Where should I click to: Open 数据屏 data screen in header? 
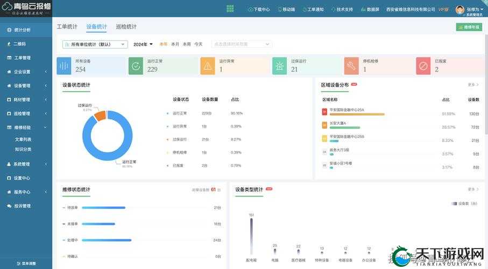point(370,10)
